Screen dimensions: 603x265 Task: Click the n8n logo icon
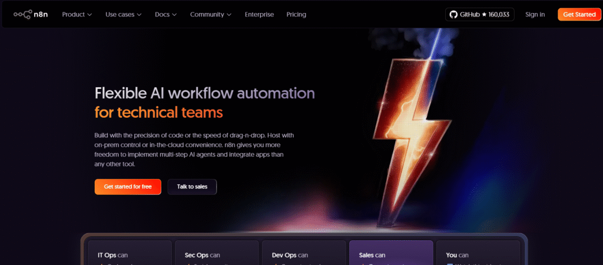pyautogui.click(x=23, y=14)
